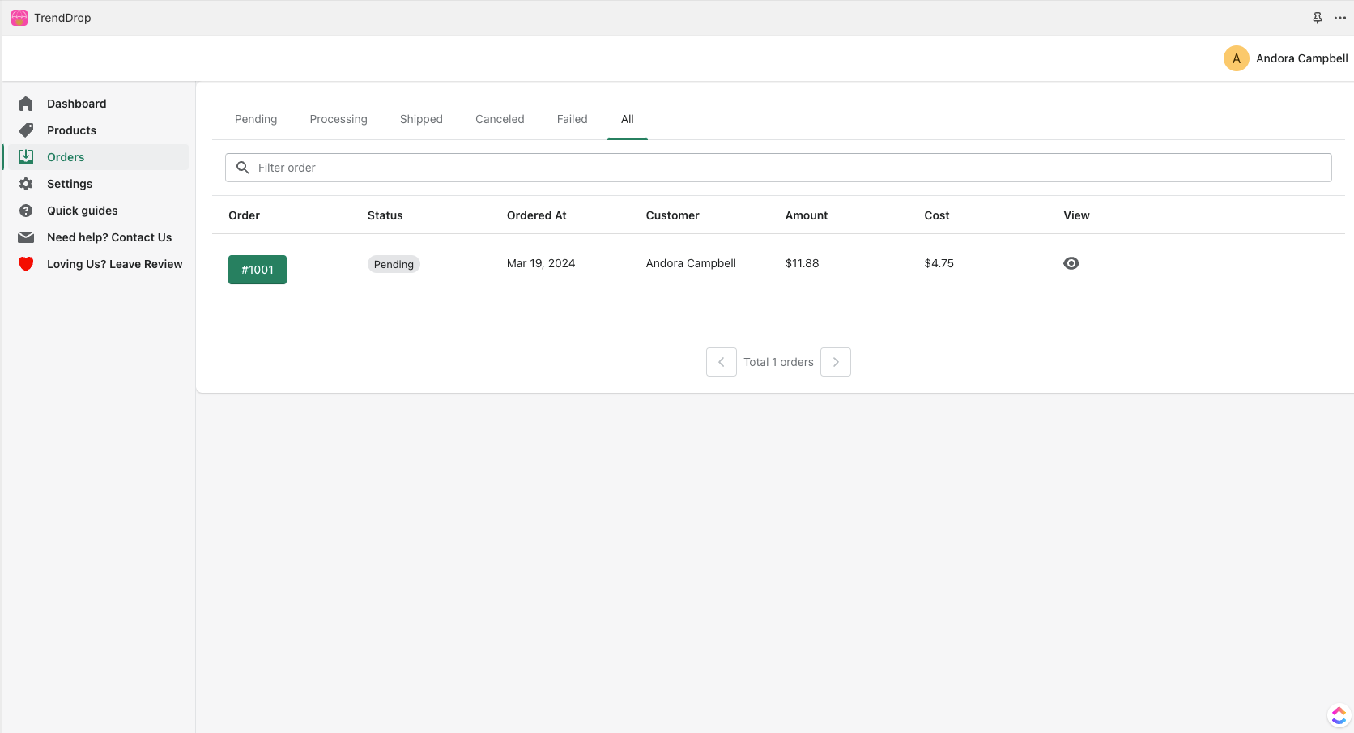Click the Ordered At column header
This screenshot has height=733, width=1354.
coord(536,215)
